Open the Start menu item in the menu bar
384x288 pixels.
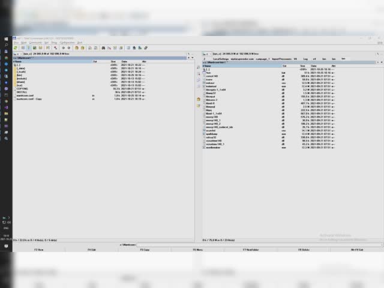(80, 43)
